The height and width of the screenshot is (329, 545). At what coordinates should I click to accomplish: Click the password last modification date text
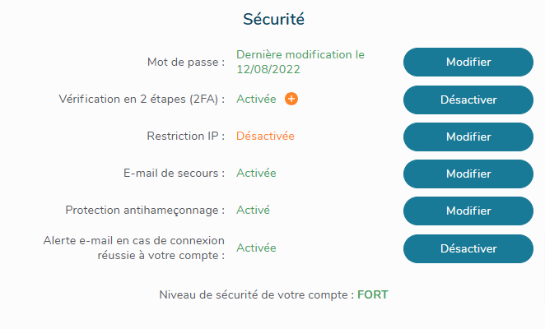pos(300,62)
